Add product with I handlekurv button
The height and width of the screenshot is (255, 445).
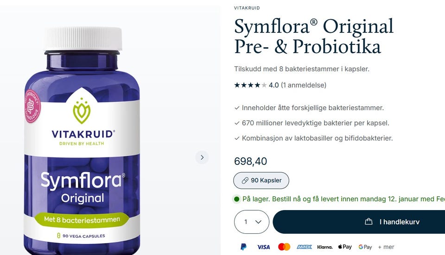[359, 222]
